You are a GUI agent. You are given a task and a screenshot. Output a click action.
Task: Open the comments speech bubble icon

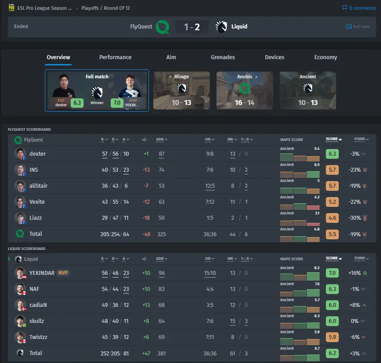[344, 8]
